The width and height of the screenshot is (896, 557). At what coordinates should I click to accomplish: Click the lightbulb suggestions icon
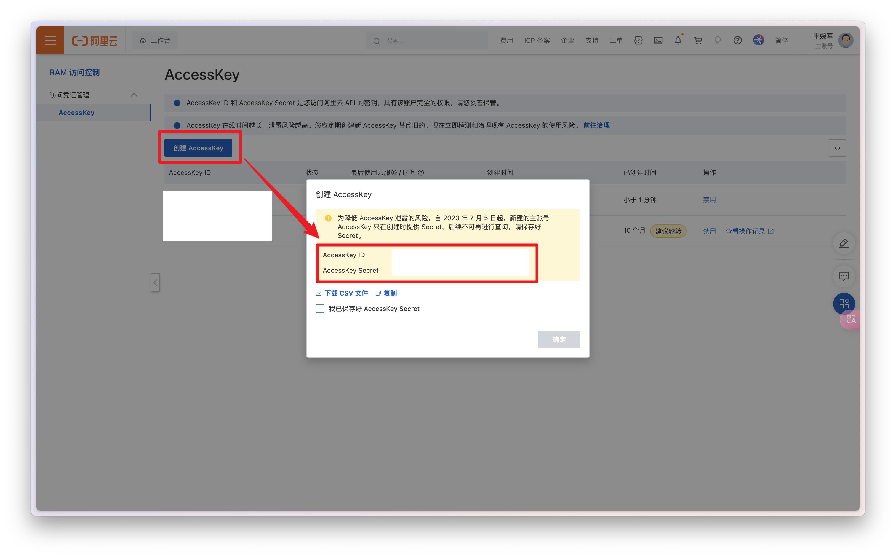click(718, 41)
